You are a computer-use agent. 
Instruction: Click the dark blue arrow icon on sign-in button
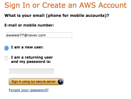tap(60, 82)
